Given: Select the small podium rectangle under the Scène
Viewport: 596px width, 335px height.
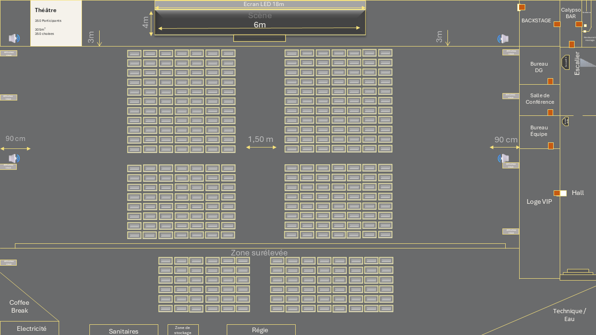Looking at the screenshot, I should click(x=259, y=38).
